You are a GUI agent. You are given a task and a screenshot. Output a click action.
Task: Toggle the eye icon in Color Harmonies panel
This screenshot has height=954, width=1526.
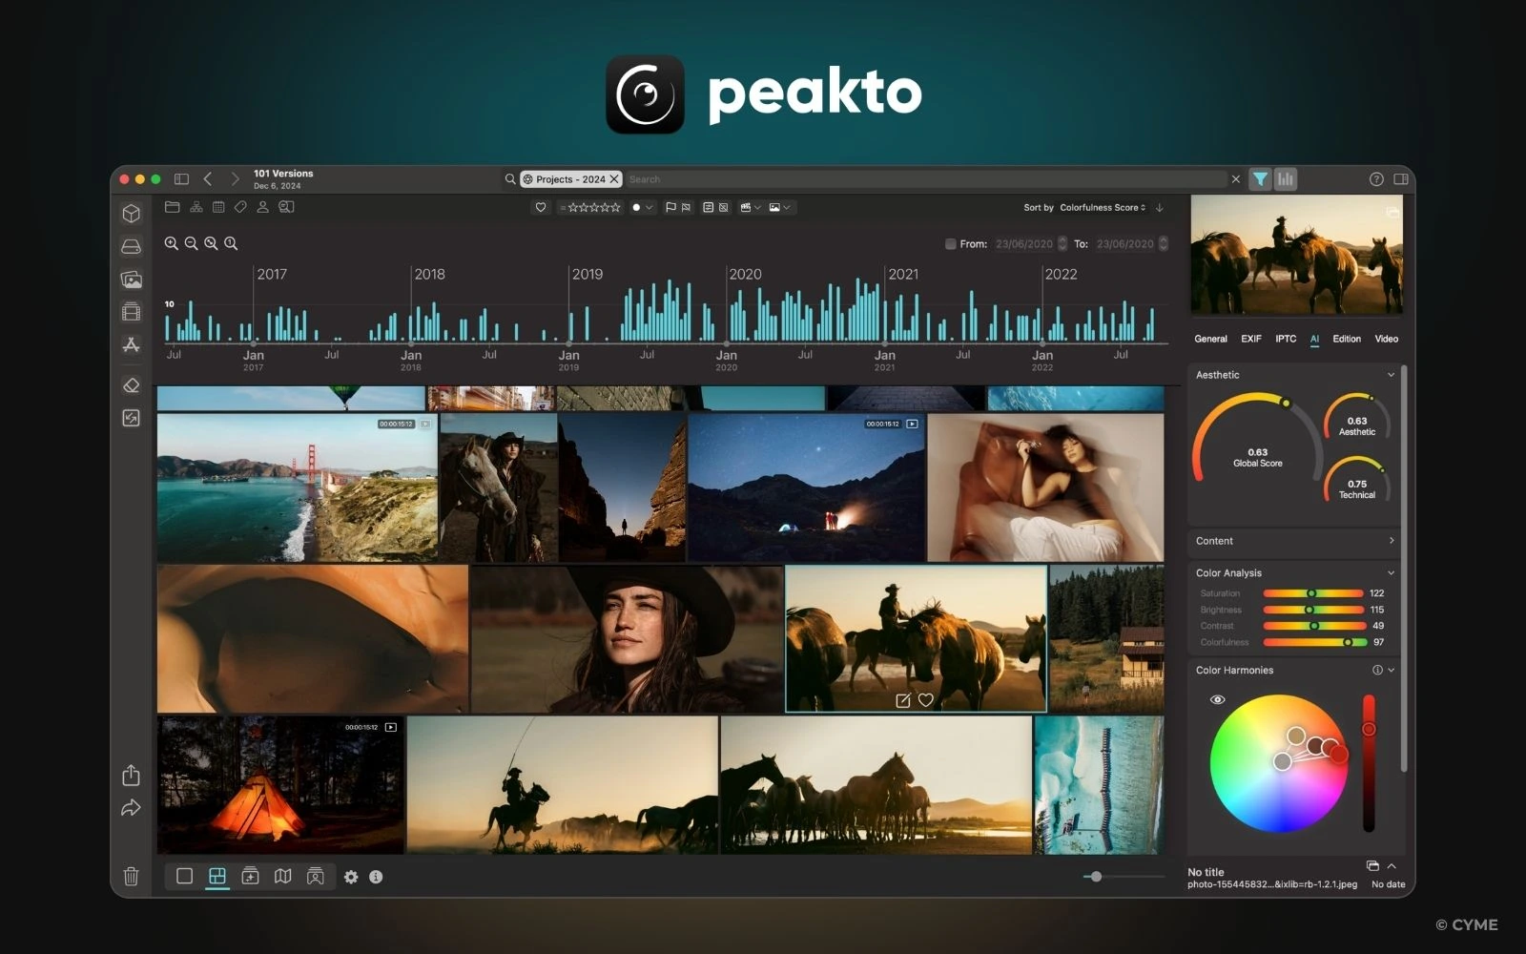click(1216, 699)
